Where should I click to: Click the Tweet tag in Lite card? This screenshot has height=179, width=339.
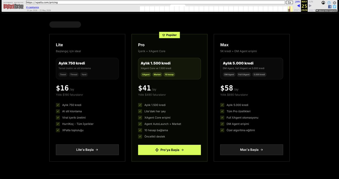point(63,75)
